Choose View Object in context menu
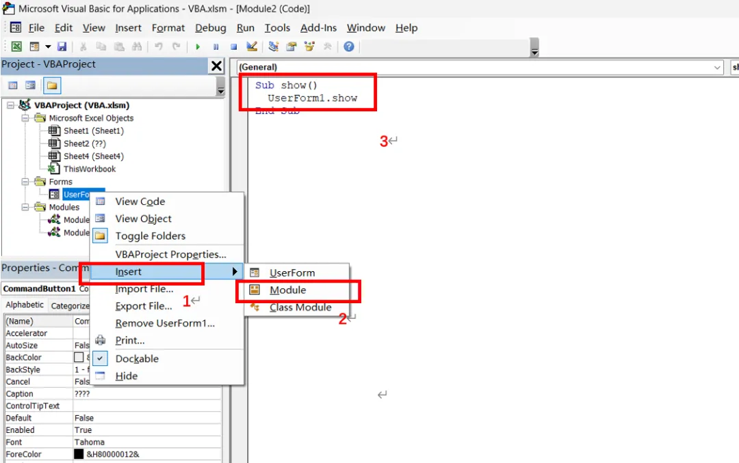This screenshot has width=739, height=463. (x=168, y=219)
